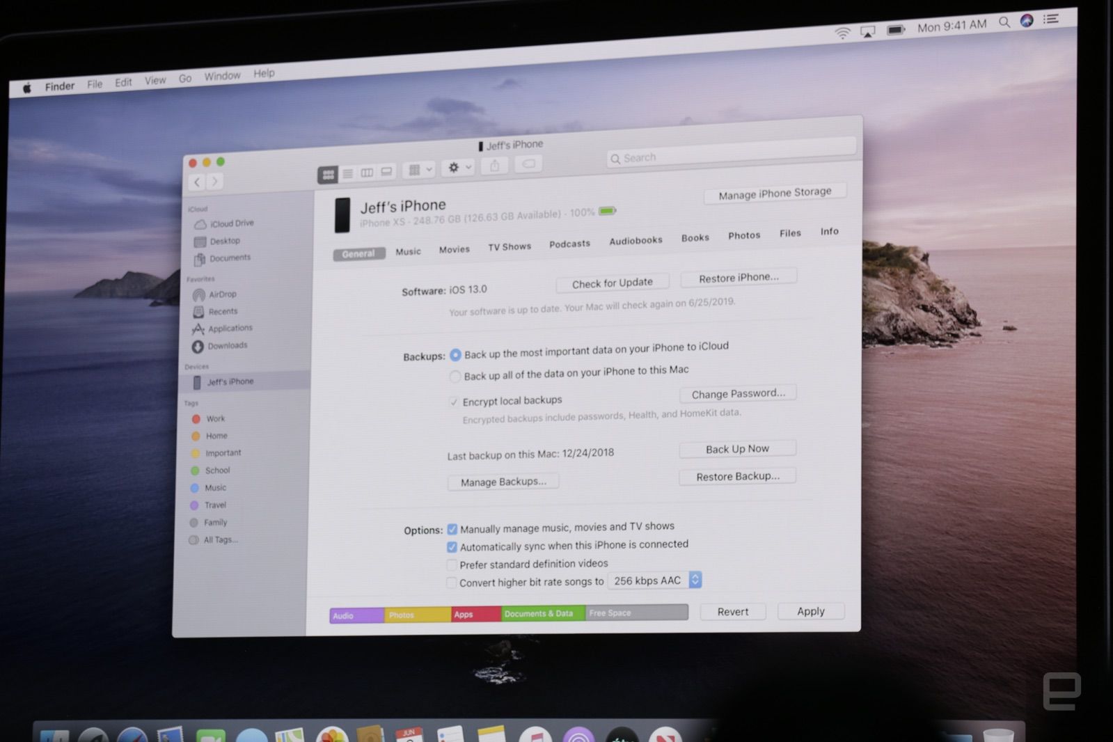
Task: Switch to the Music tab
Action: 408,251
